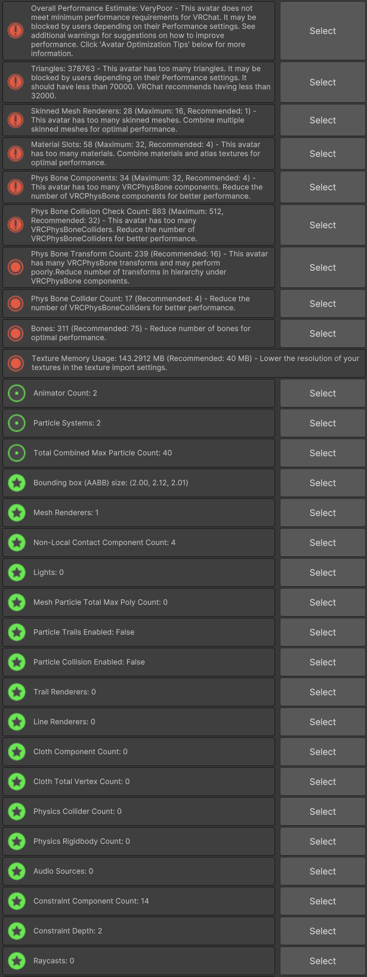Click the star icon next to Raycasts: 0

click(17, 961)
